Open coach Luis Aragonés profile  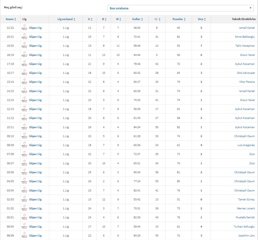point(246,145)
